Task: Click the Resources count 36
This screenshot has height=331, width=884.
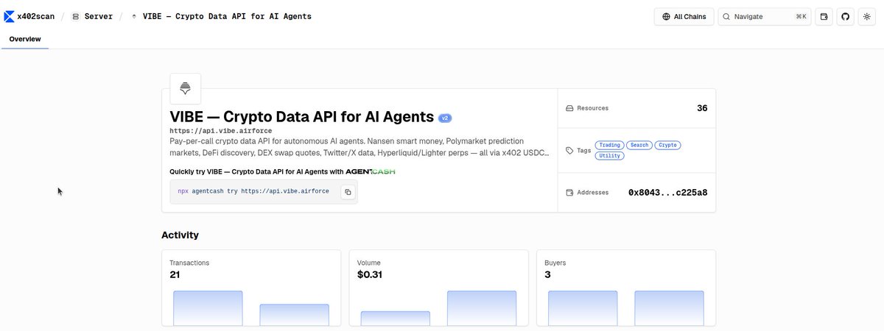Action: (702, 108)
